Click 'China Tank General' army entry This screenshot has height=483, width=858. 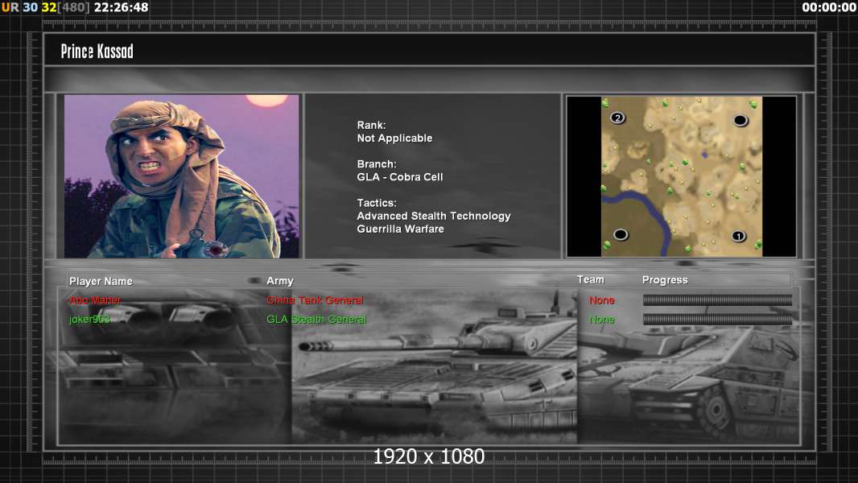(x=316, y=300)
